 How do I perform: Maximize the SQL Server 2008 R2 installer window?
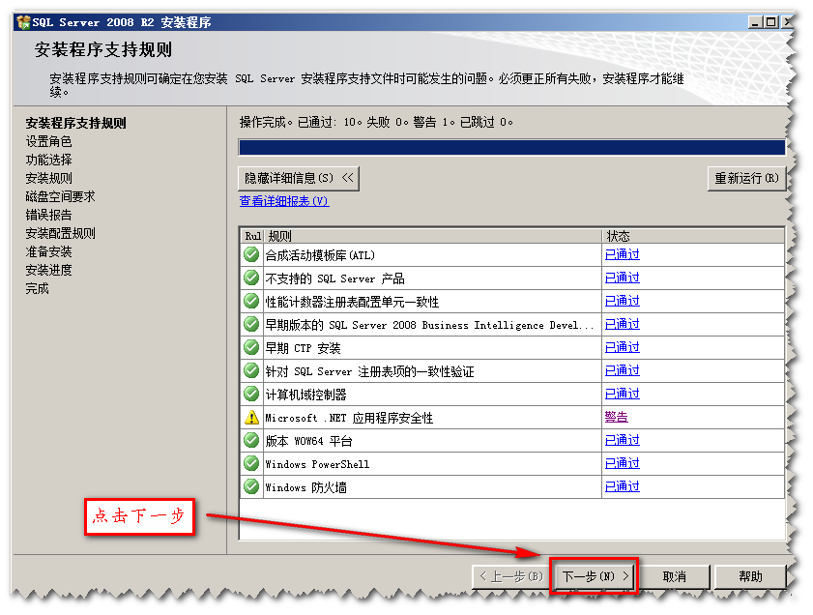click(771, 22)
